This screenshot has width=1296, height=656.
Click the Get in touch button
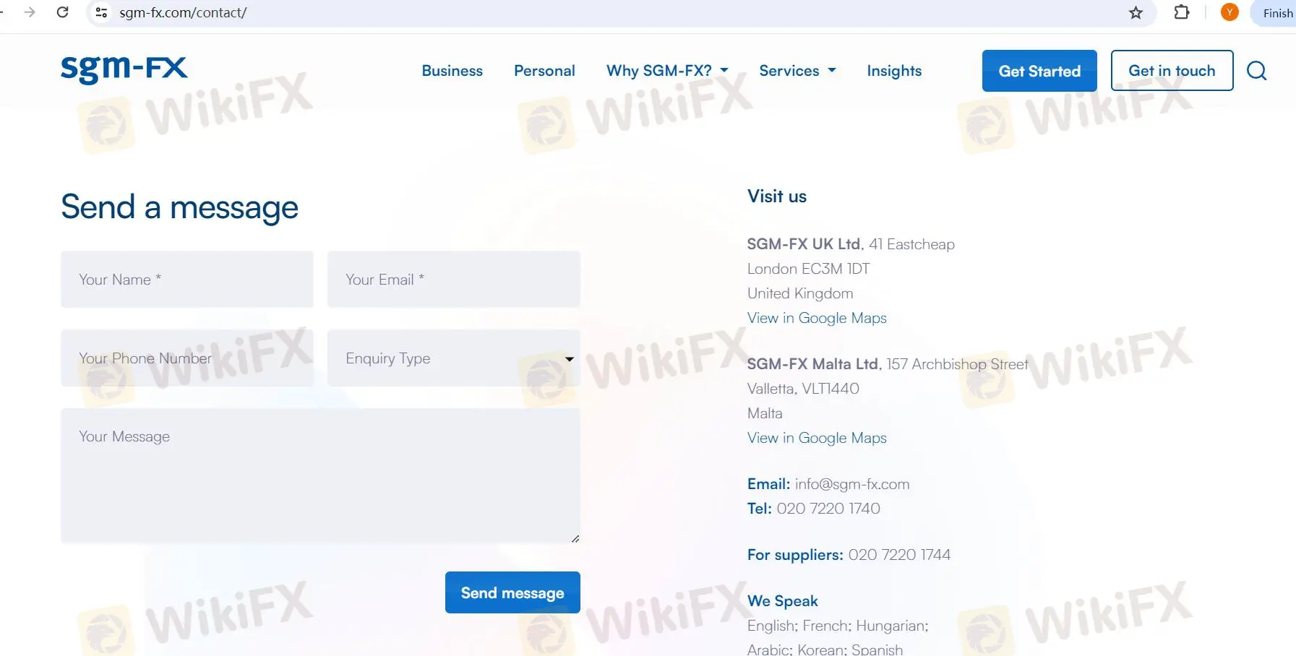[1172, 71]
